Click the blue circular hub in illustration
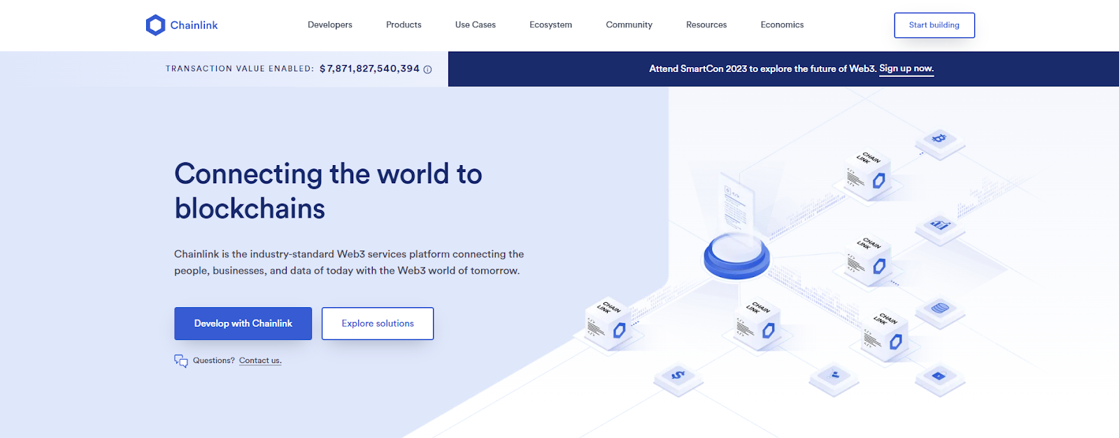This screenshot has width=1119, height=438. pos(736,255)
